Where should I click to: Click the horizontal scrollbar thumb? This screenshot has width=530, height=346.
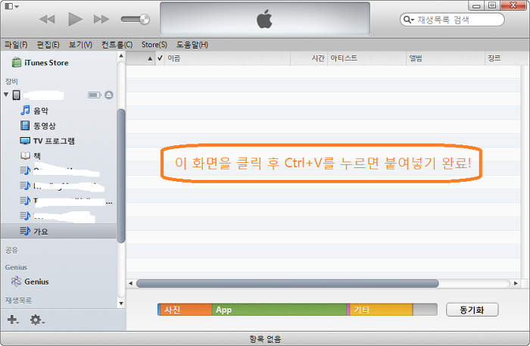[x=288, y=283]
